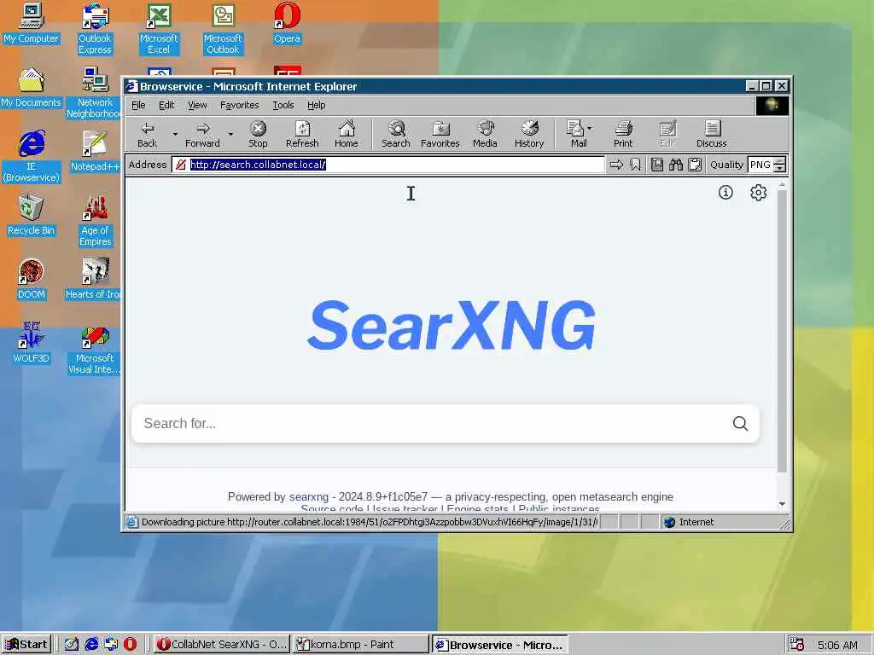Click the binoculars find icon

(676, 165)
